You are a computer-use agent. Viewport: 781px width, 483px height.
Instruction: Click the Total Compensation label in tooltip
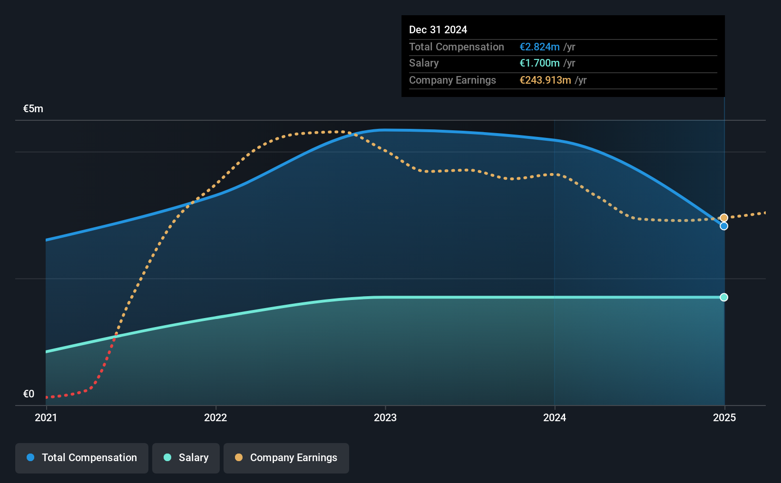457,47
